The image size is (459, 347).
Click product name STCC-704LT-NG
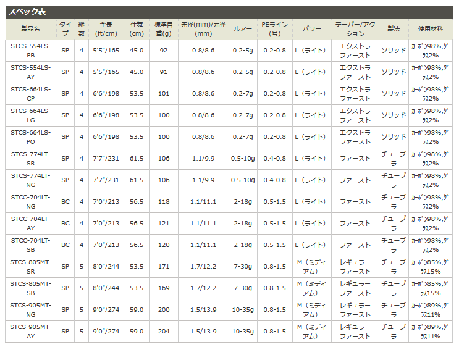[30, 202]
